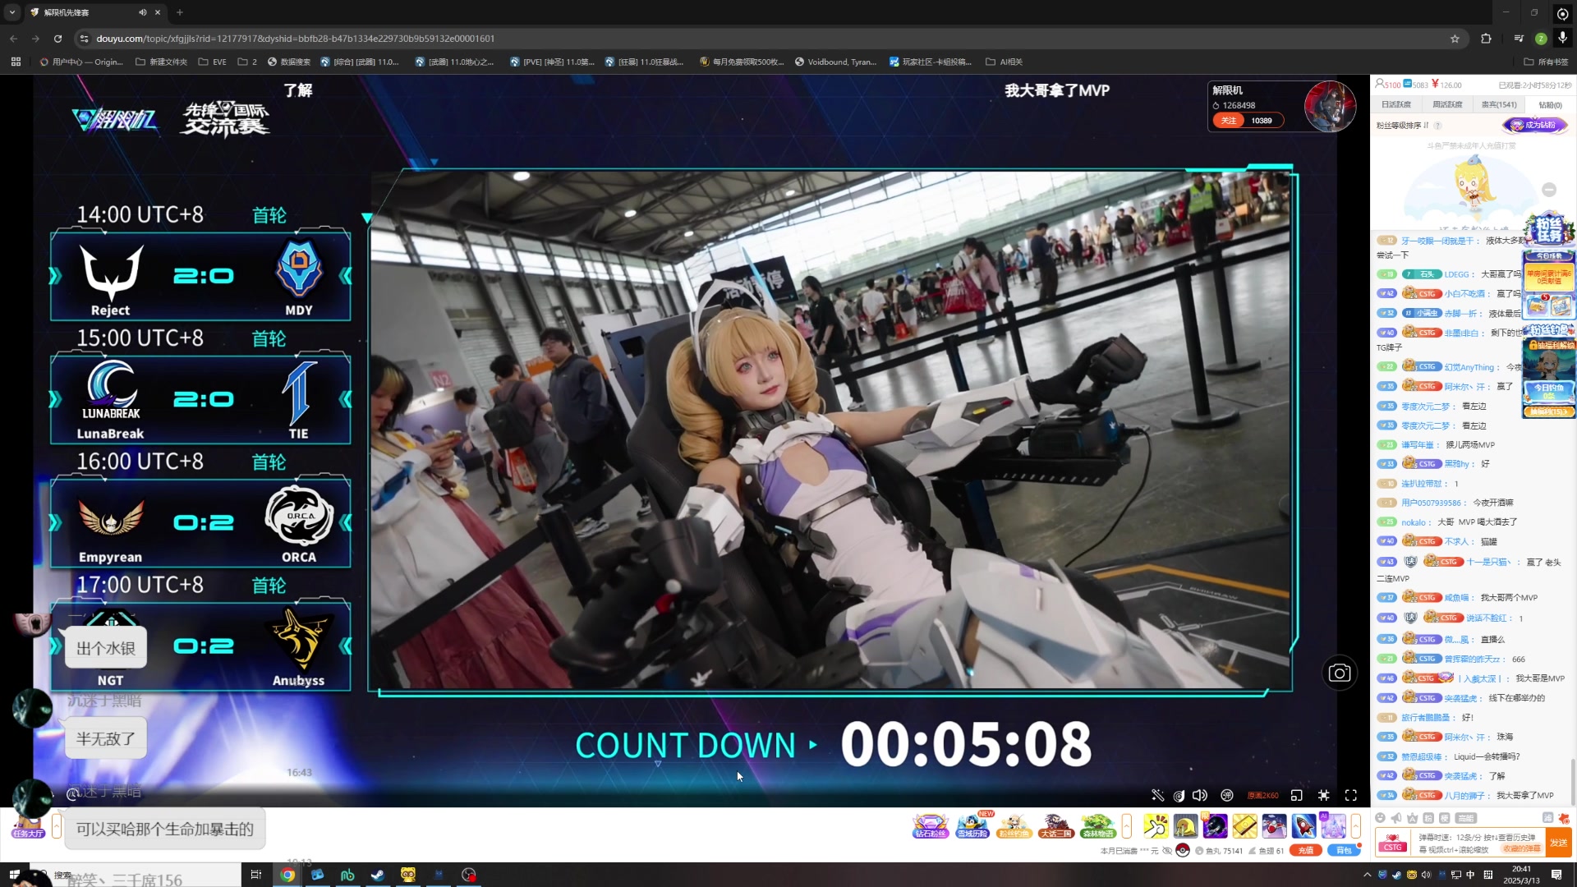
Task: Open the 原画2K60 quality dropdown
Action: click(x=1263, y=795)
